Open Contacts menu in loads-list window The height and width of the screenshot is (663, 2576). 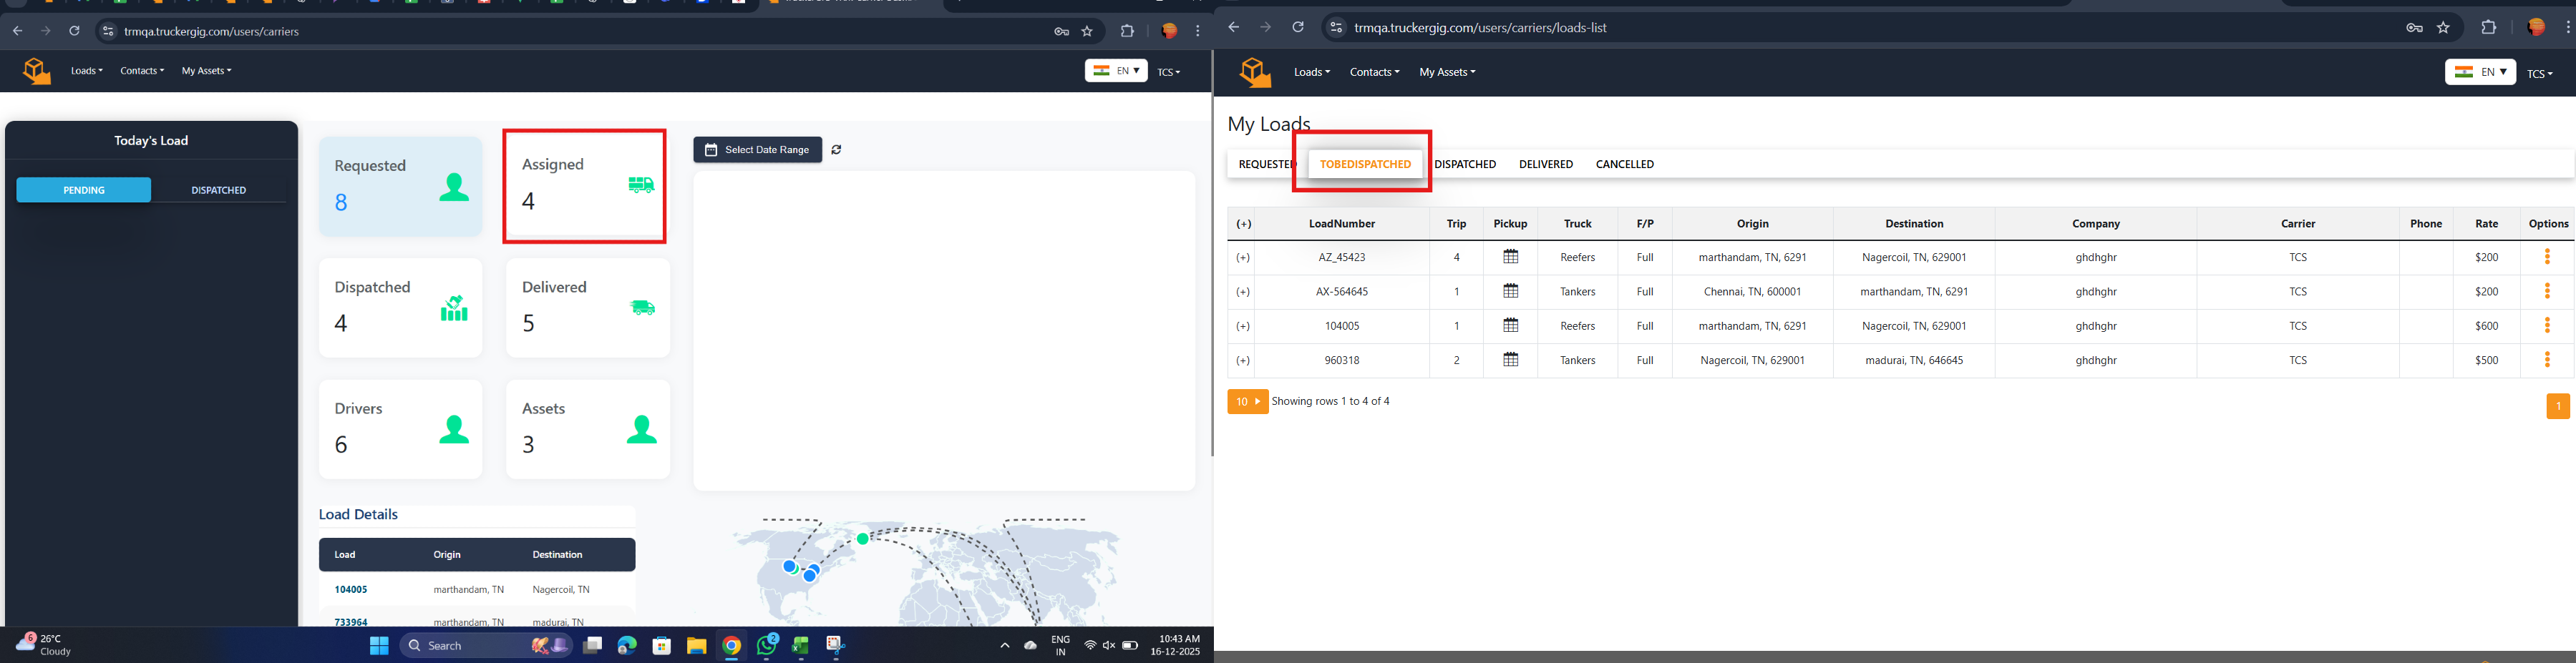click(1374, 72)
